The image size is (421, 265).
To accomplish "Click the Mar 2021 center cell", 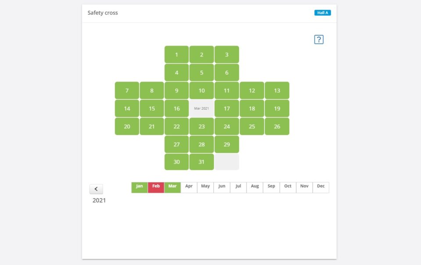I will [202, 108].
